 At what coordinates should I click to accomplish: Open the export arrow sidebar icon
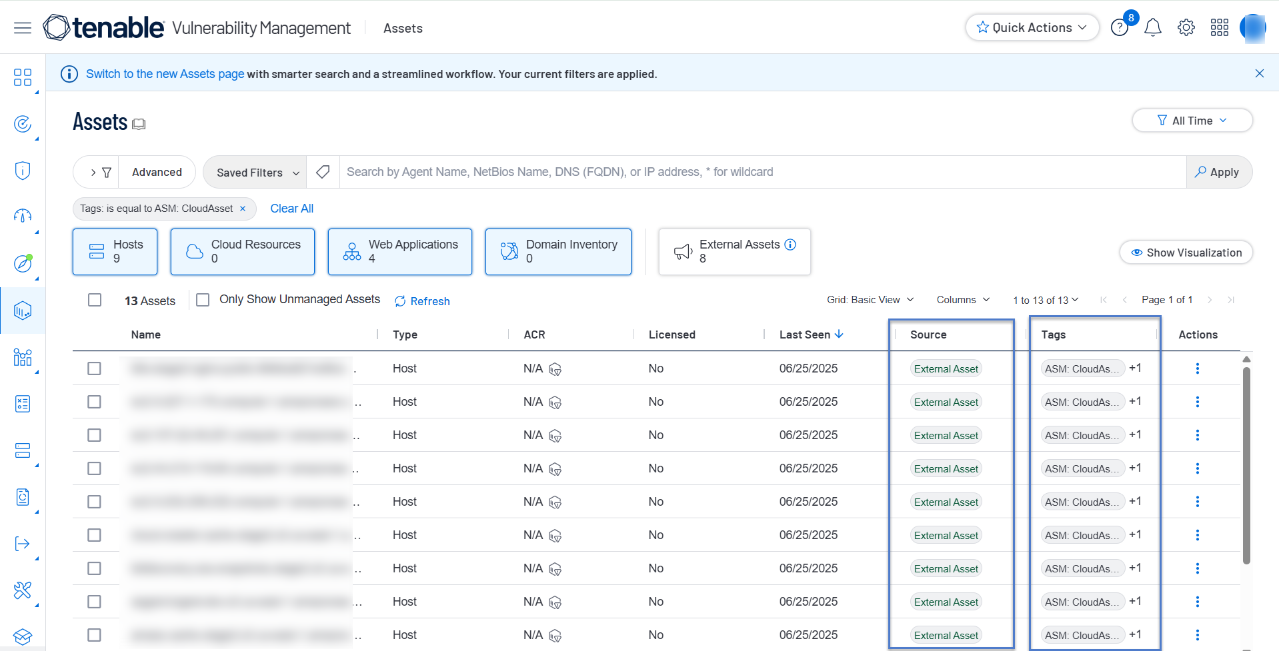(x=23, y=544)
